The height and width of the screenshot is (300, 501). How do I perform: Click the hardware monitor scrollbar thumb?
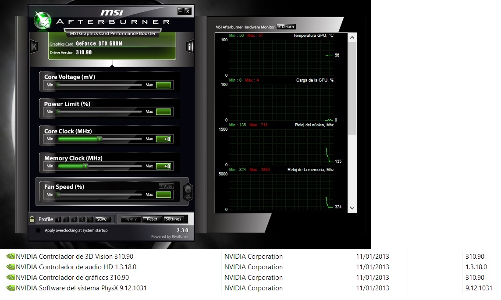click(352, 88)
